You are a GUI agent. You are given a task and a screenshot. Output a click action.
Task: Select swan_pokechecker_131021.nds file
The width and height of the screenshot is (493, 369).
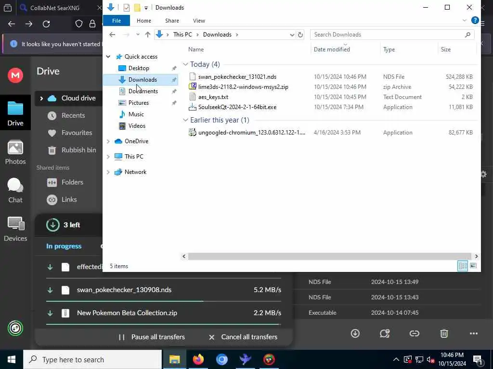pyautogui.click(x=237, y=77)
